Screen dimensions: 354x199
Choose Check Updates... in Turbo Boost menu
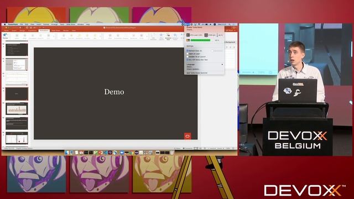[x=193, y=69]
